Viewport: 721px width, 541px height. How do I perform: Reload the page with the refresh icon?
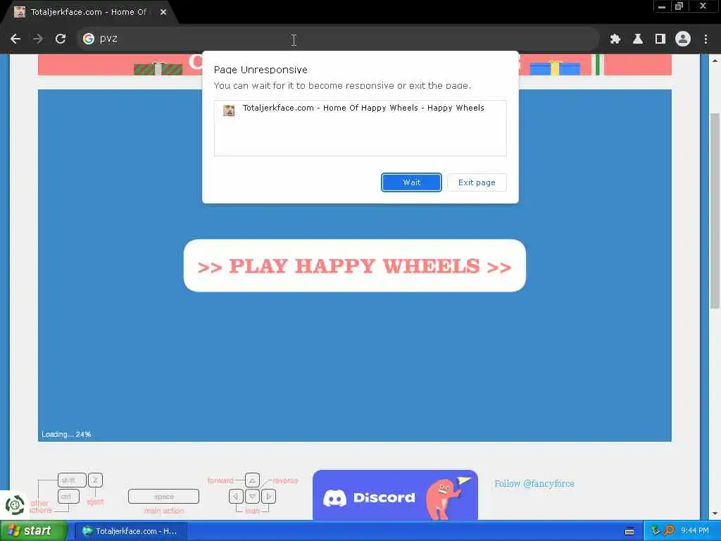tap(61, 39)
